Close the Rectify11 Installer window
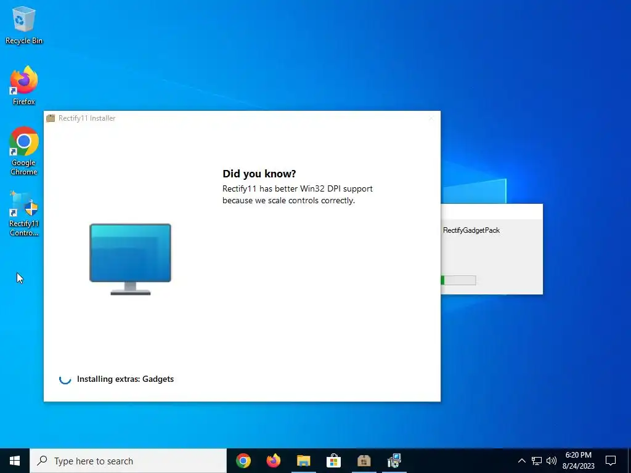631x473 pixels. pos(431,118)
